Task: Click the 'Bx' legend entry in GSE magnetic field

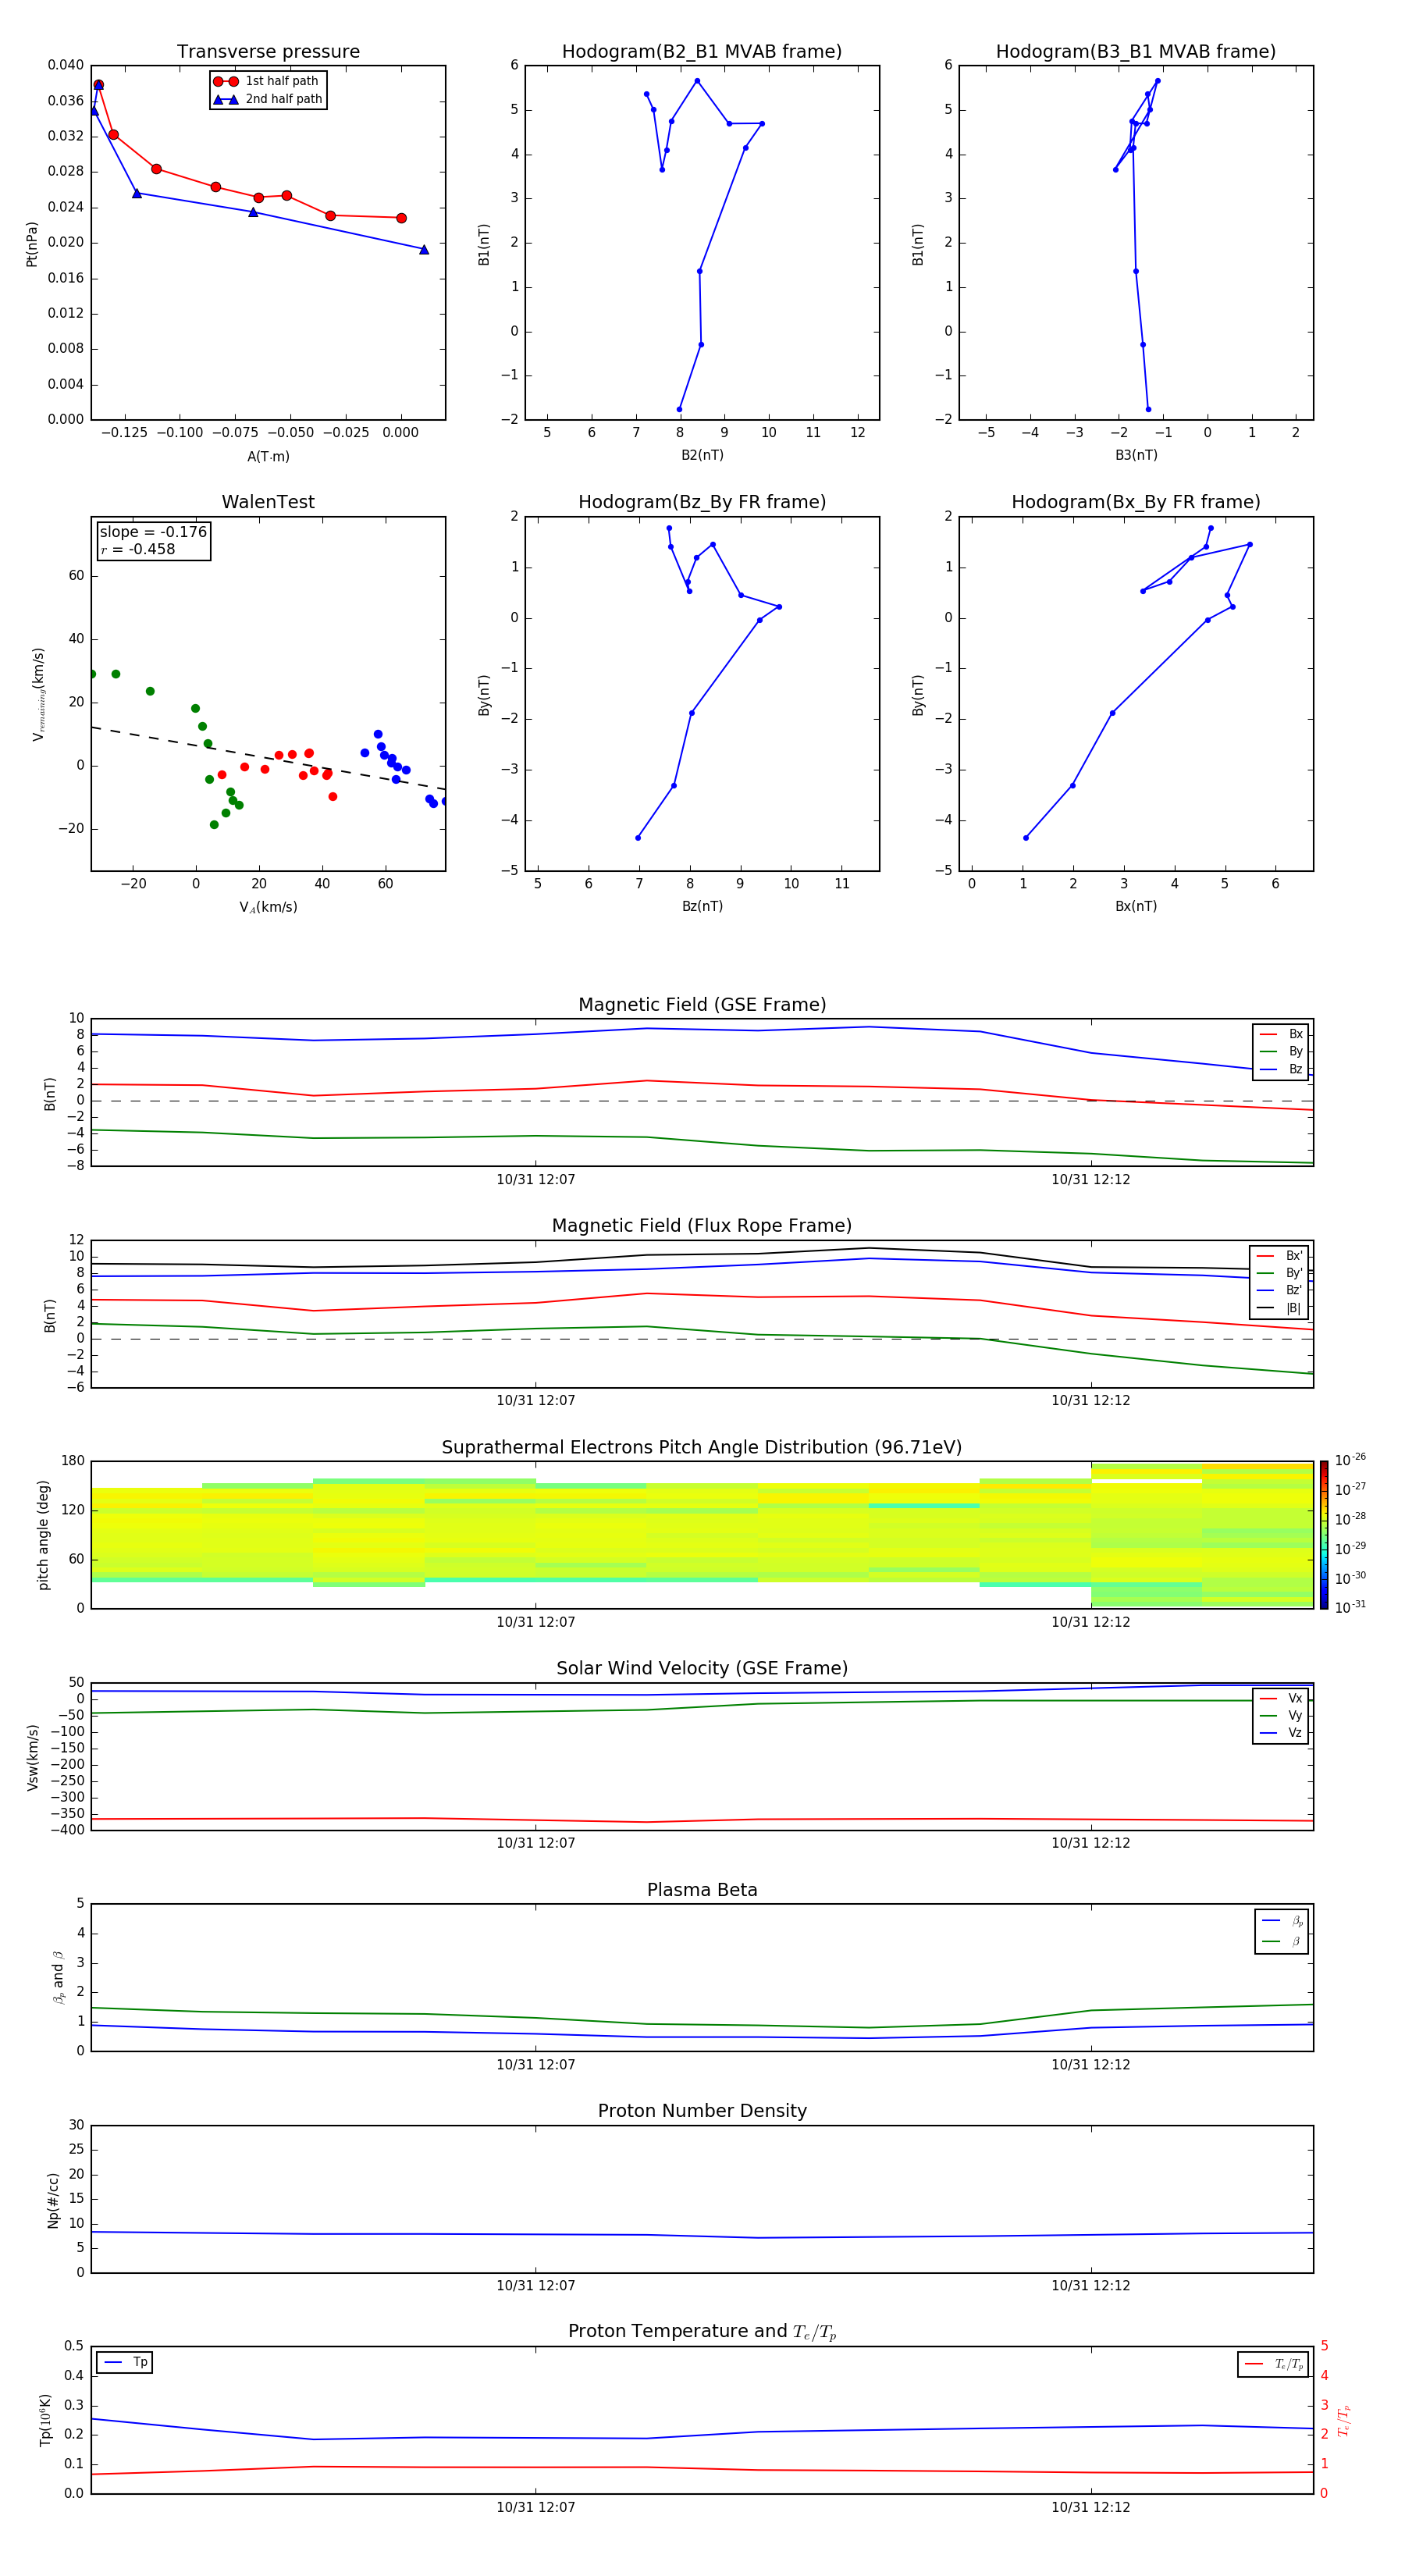Action: tap(1281, 1034)
